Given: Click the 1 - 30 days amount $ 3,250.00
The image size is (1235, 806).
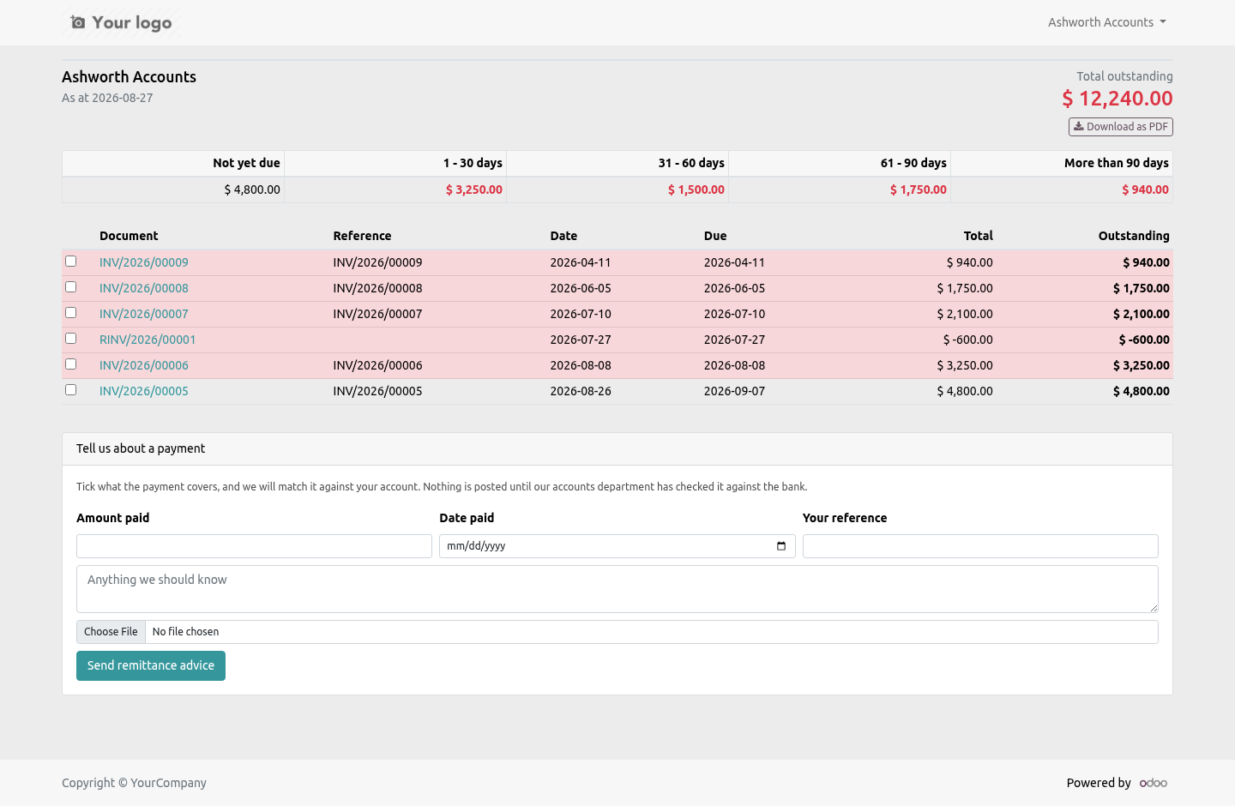Looking at the screenshot, I should [x=474, y=189].
